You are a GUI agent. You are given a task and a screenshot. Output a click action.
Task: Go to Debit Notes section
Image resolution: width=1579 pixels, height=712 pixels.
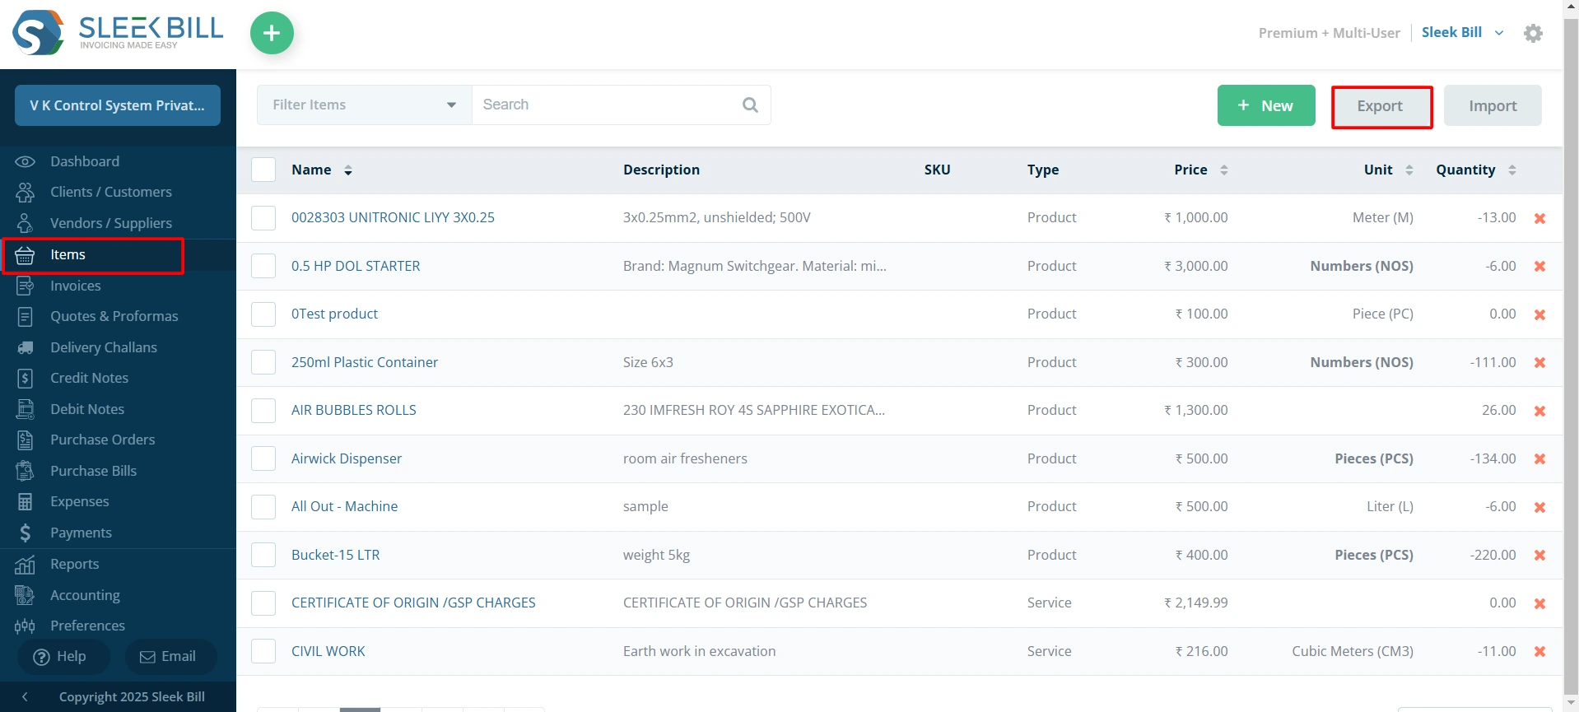(x=87, y=409)
